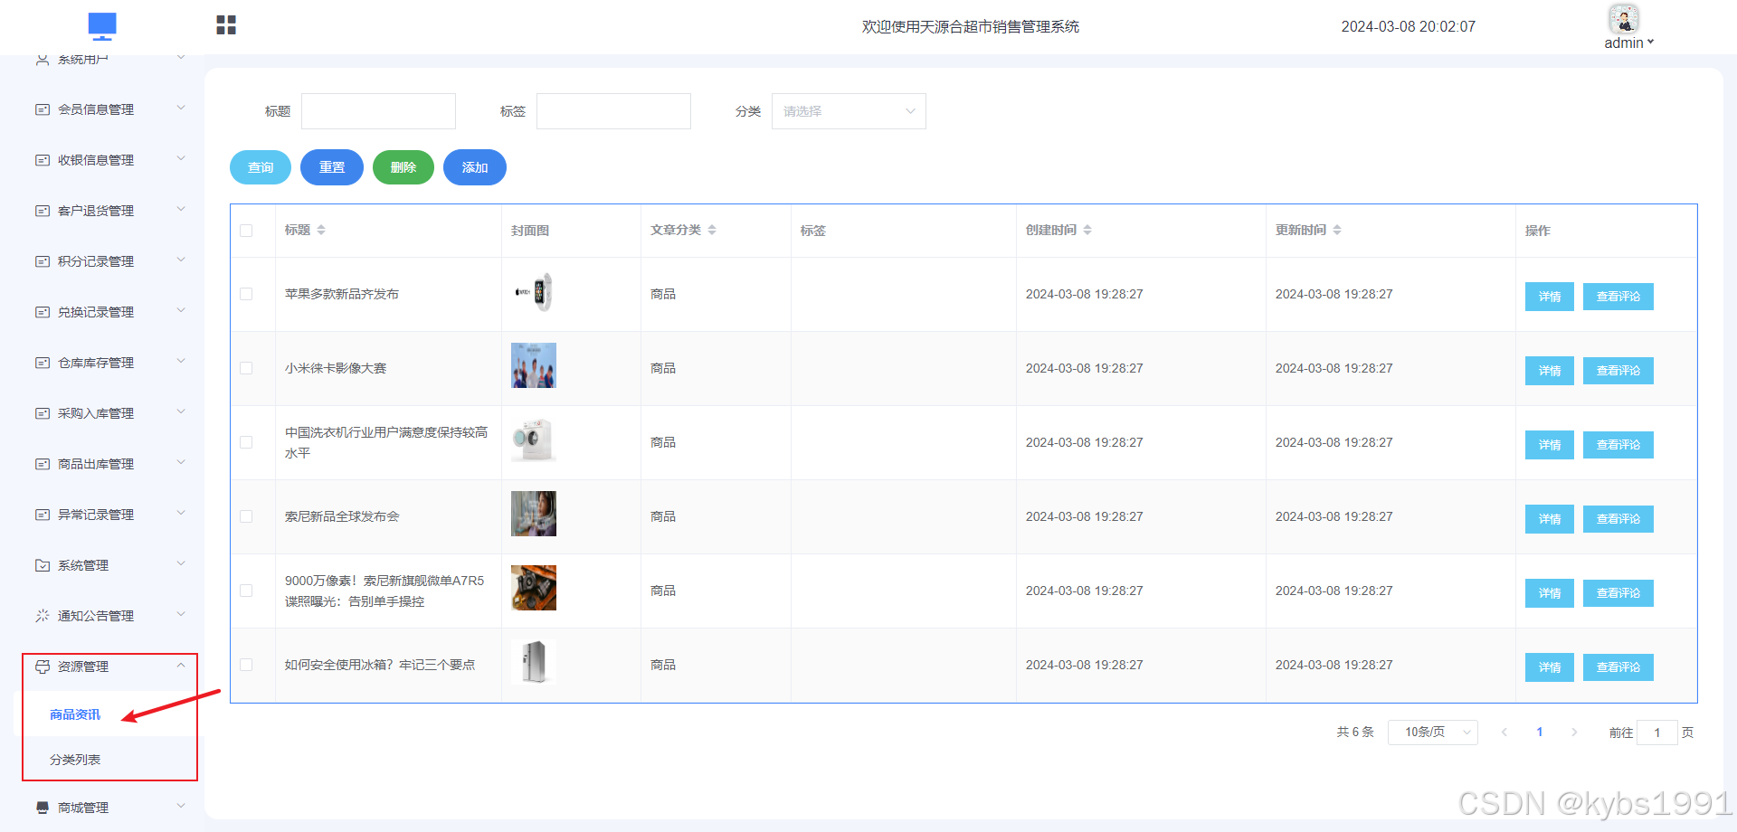The image size is (1737, 832).
Task: Go to previous page arrow
Action: point(1504,733)
